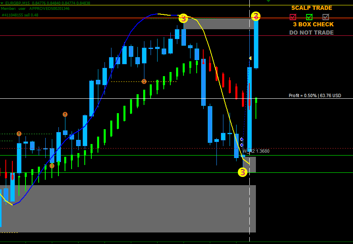Open the EURGBP,M15 chart dropdown triangle
Viewport: 353px width, 244px height.
coord(2,3)
